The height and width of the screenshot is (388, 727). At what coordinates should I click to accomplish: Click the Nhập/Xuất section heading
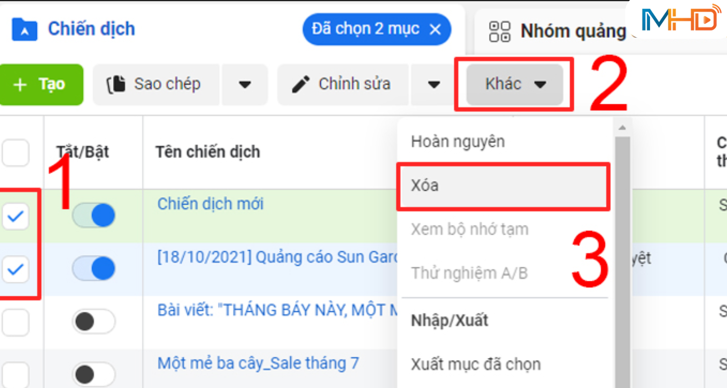coord(449,321)
